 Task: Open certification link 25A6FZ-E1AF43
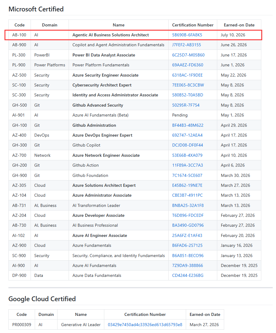coord(187,235)
